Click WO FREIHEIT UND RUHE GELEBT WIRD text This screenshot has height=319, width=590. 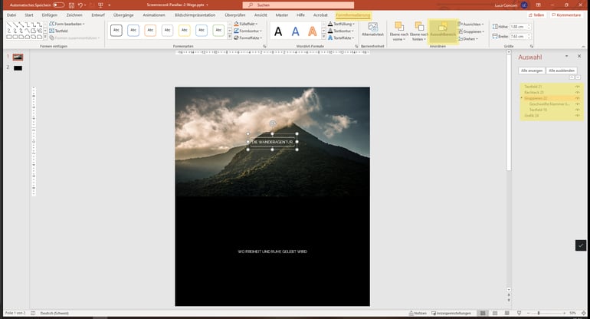point(273,252)
